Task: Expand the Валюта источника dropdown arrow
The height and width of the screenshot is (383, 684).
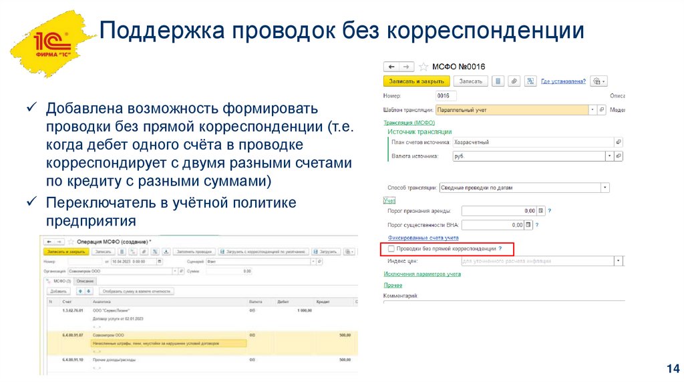Action: pyautogui.click(x=609, y=155)
